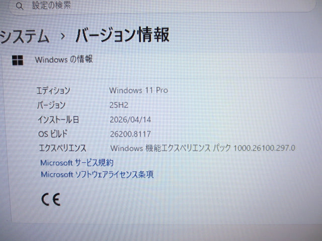The height and width of the screenshot is (241, 322).
Task: Click the OS ビルド label
Action: 53,134
